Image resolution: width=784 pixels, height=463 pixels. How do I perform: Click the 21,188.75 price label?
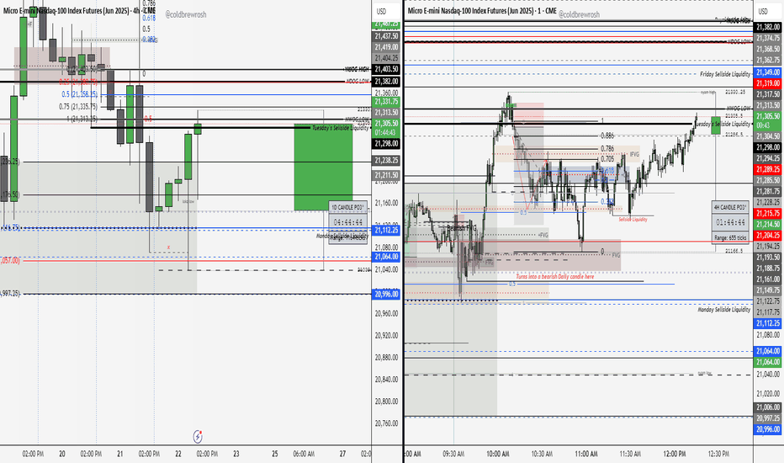(x=768, y=269)
